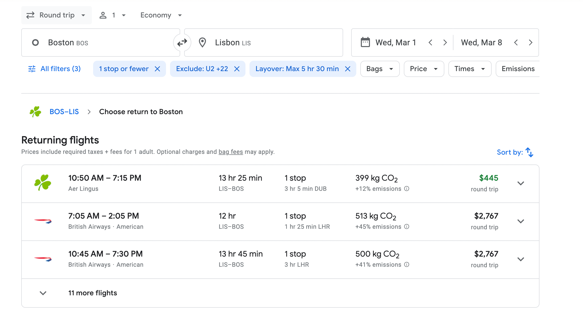The image size is (583, 332).
Task: Open the All filters panel
Action: tap(54, 69)
